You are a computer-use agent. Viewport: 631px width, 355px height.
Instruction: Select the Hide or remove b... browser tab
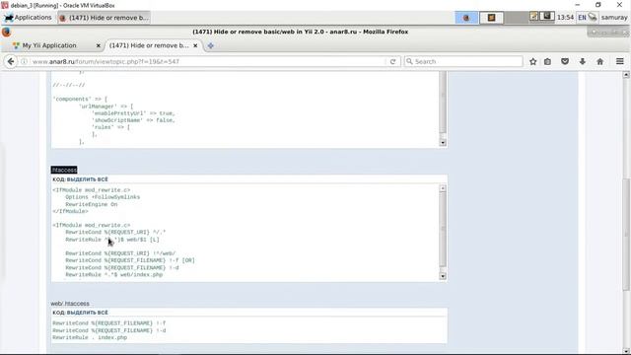coord(149,45)
